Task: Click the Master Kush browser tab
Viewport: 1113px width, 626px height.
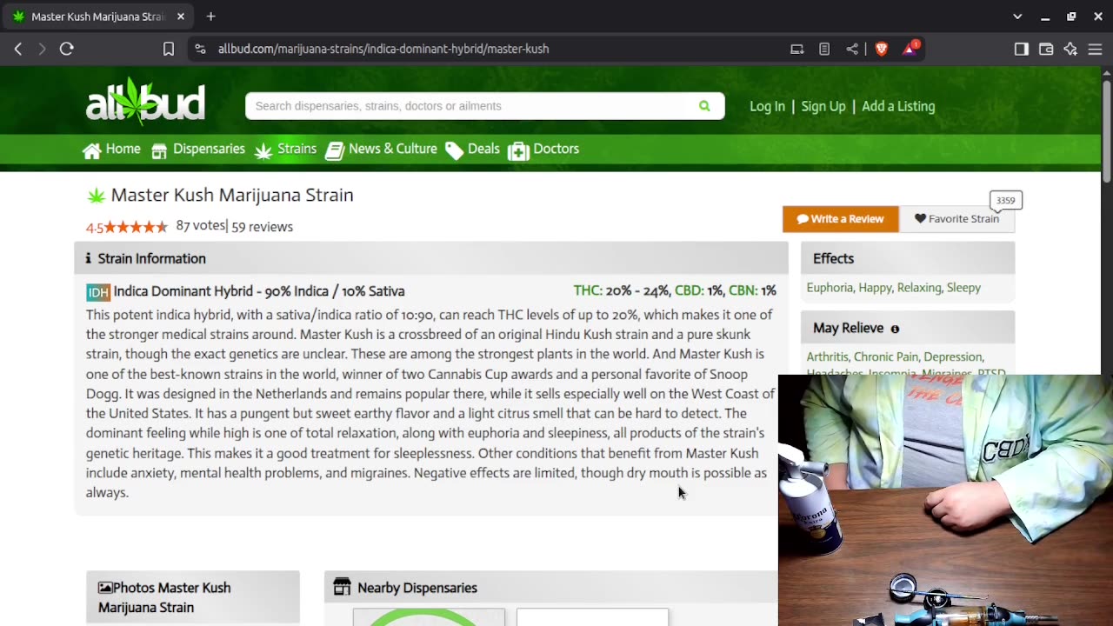Action: click(98, 17)
